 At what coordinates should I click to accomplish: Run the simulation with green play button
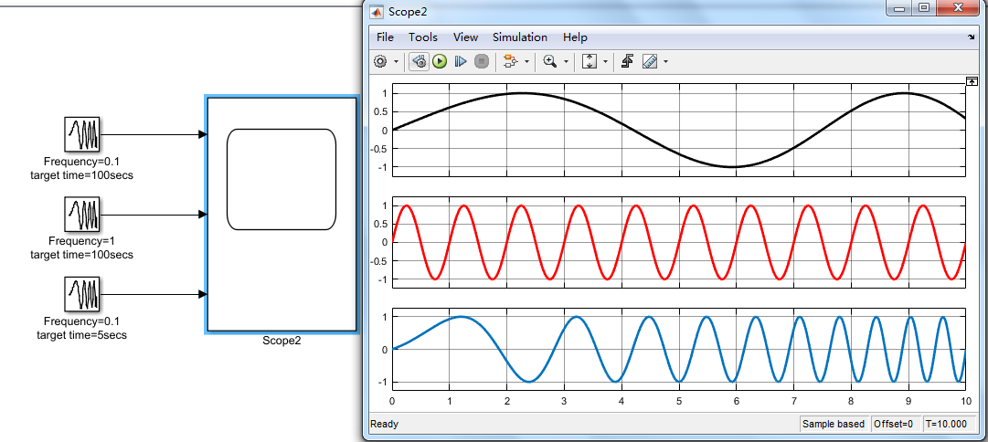(440, 61)
